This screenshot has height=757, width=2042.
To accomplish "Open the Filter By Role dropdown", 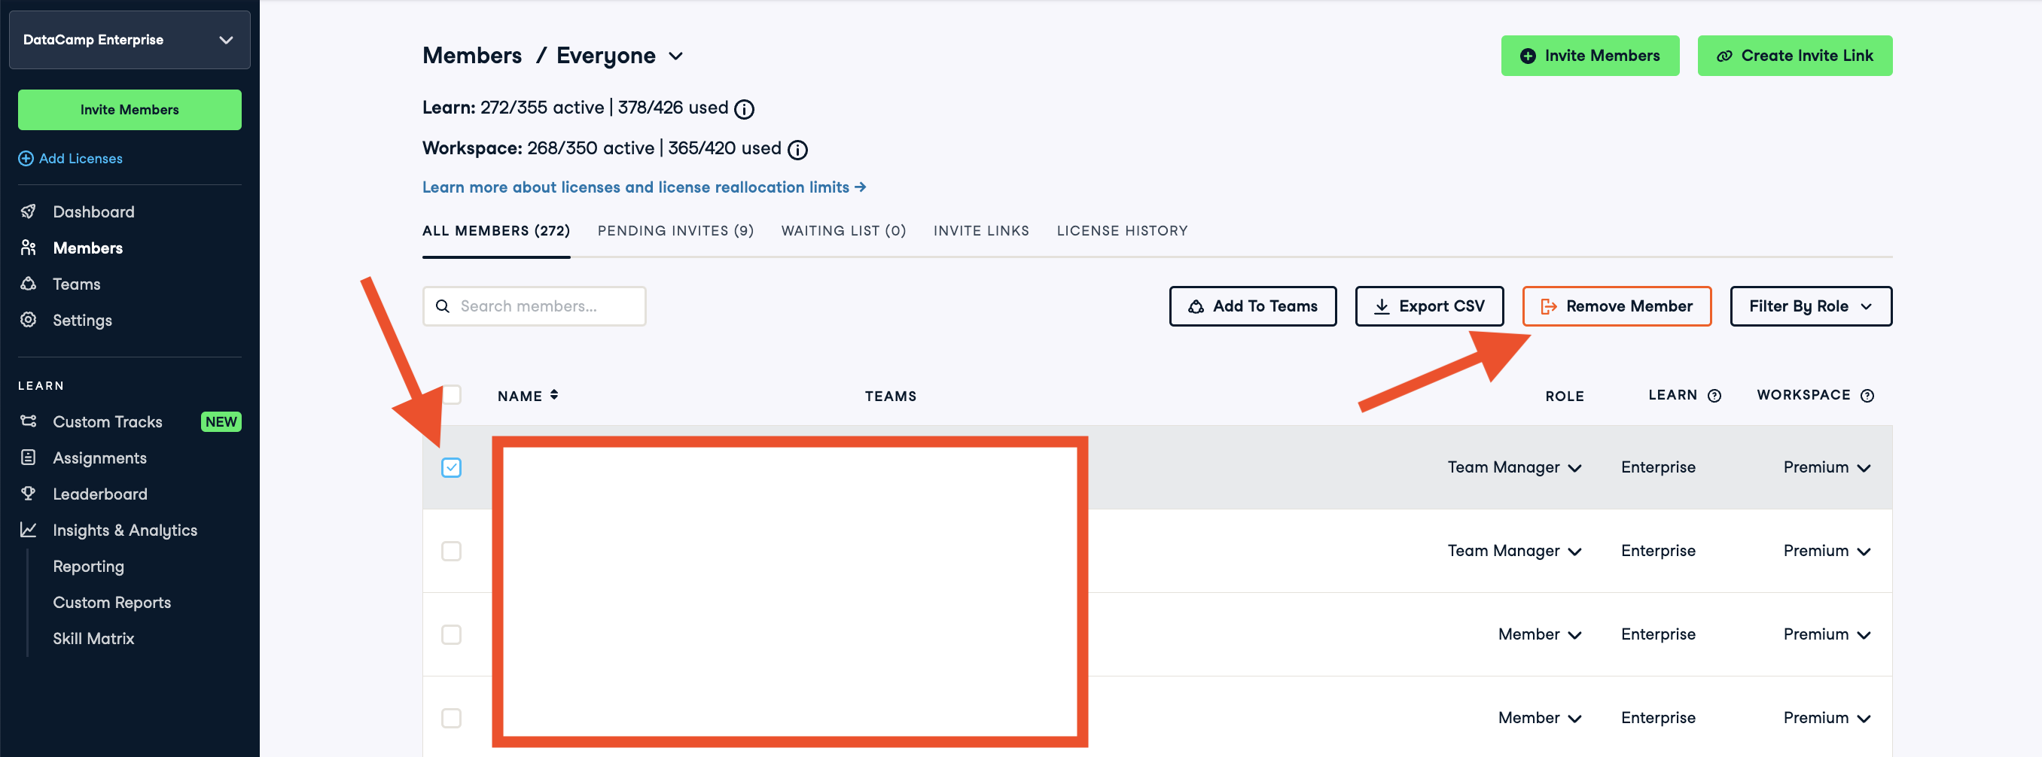I will point(1810,306).
